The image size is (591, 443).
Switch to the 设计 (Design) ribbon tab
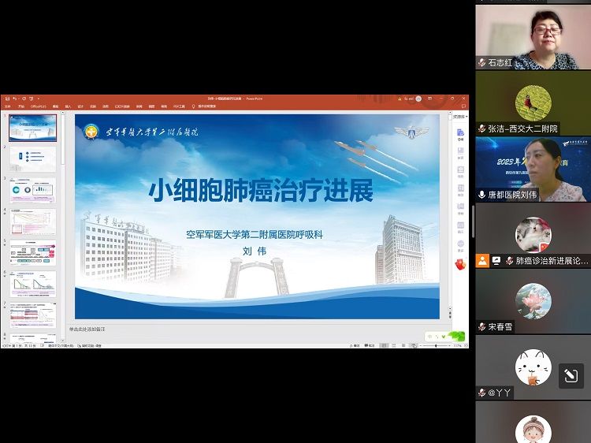[x=80, y=106]
